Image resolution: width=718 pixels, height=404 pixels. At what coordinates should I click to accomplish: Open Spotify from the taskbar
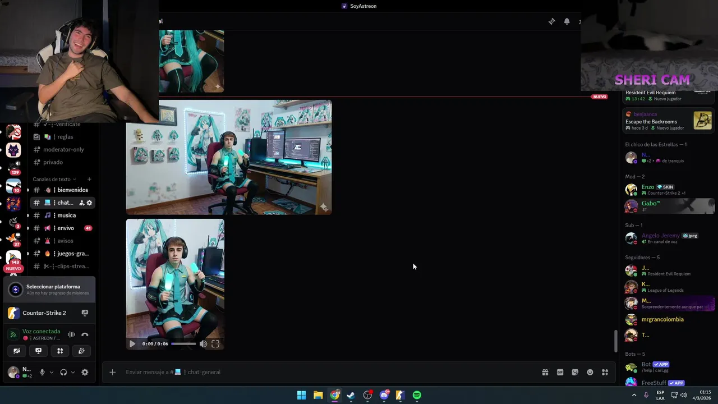[x=417, y=395]
